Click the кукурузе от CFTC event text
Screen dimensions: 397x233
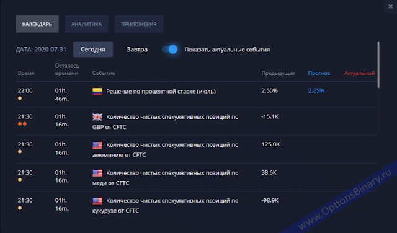pos(166,206)
